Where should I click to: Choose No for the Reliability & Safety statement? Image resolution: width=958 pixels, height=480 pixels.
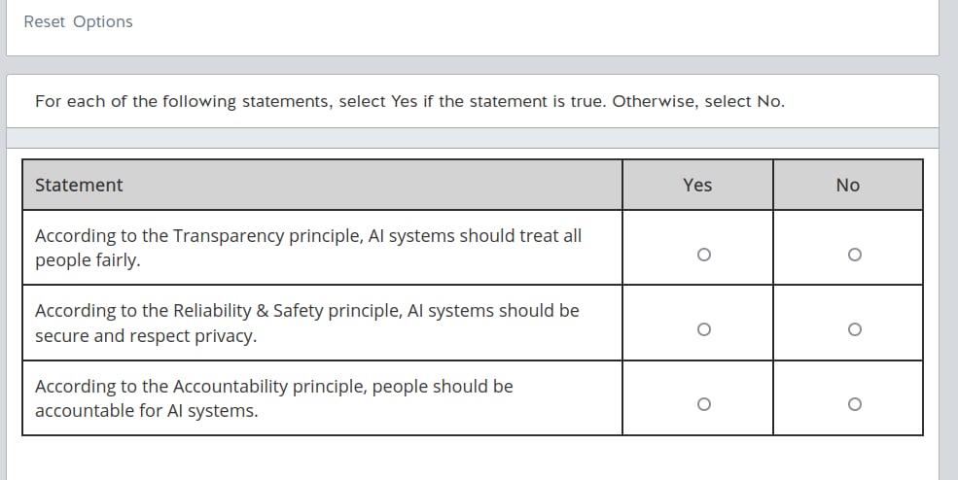854,329
